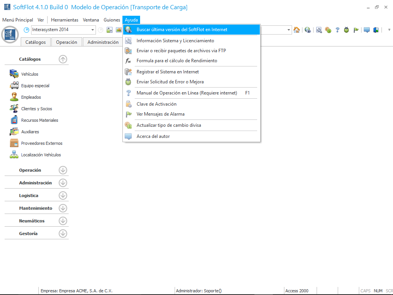The image size is (393, 295).
Task: Click the green flag alarm toolbar icon
Action: (x=356, y=30)
